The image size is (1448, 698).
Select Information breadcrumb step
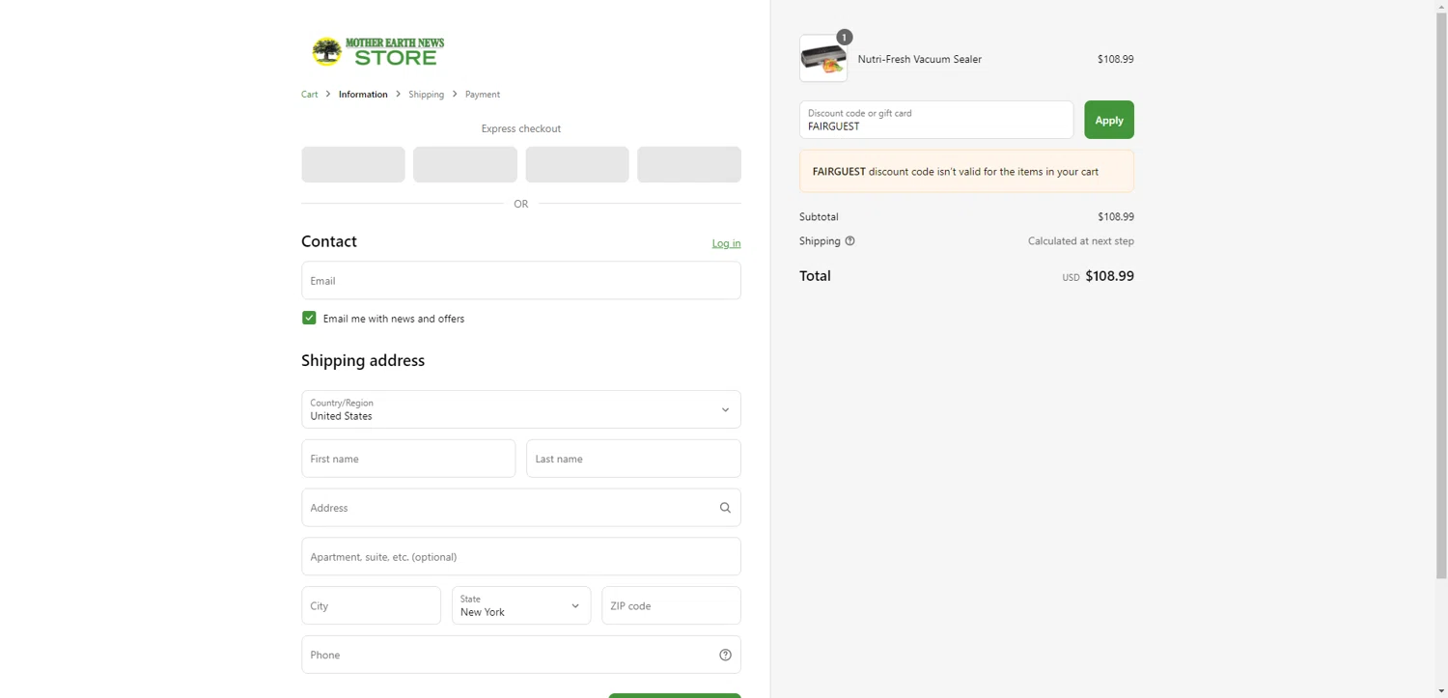[363, 95]
